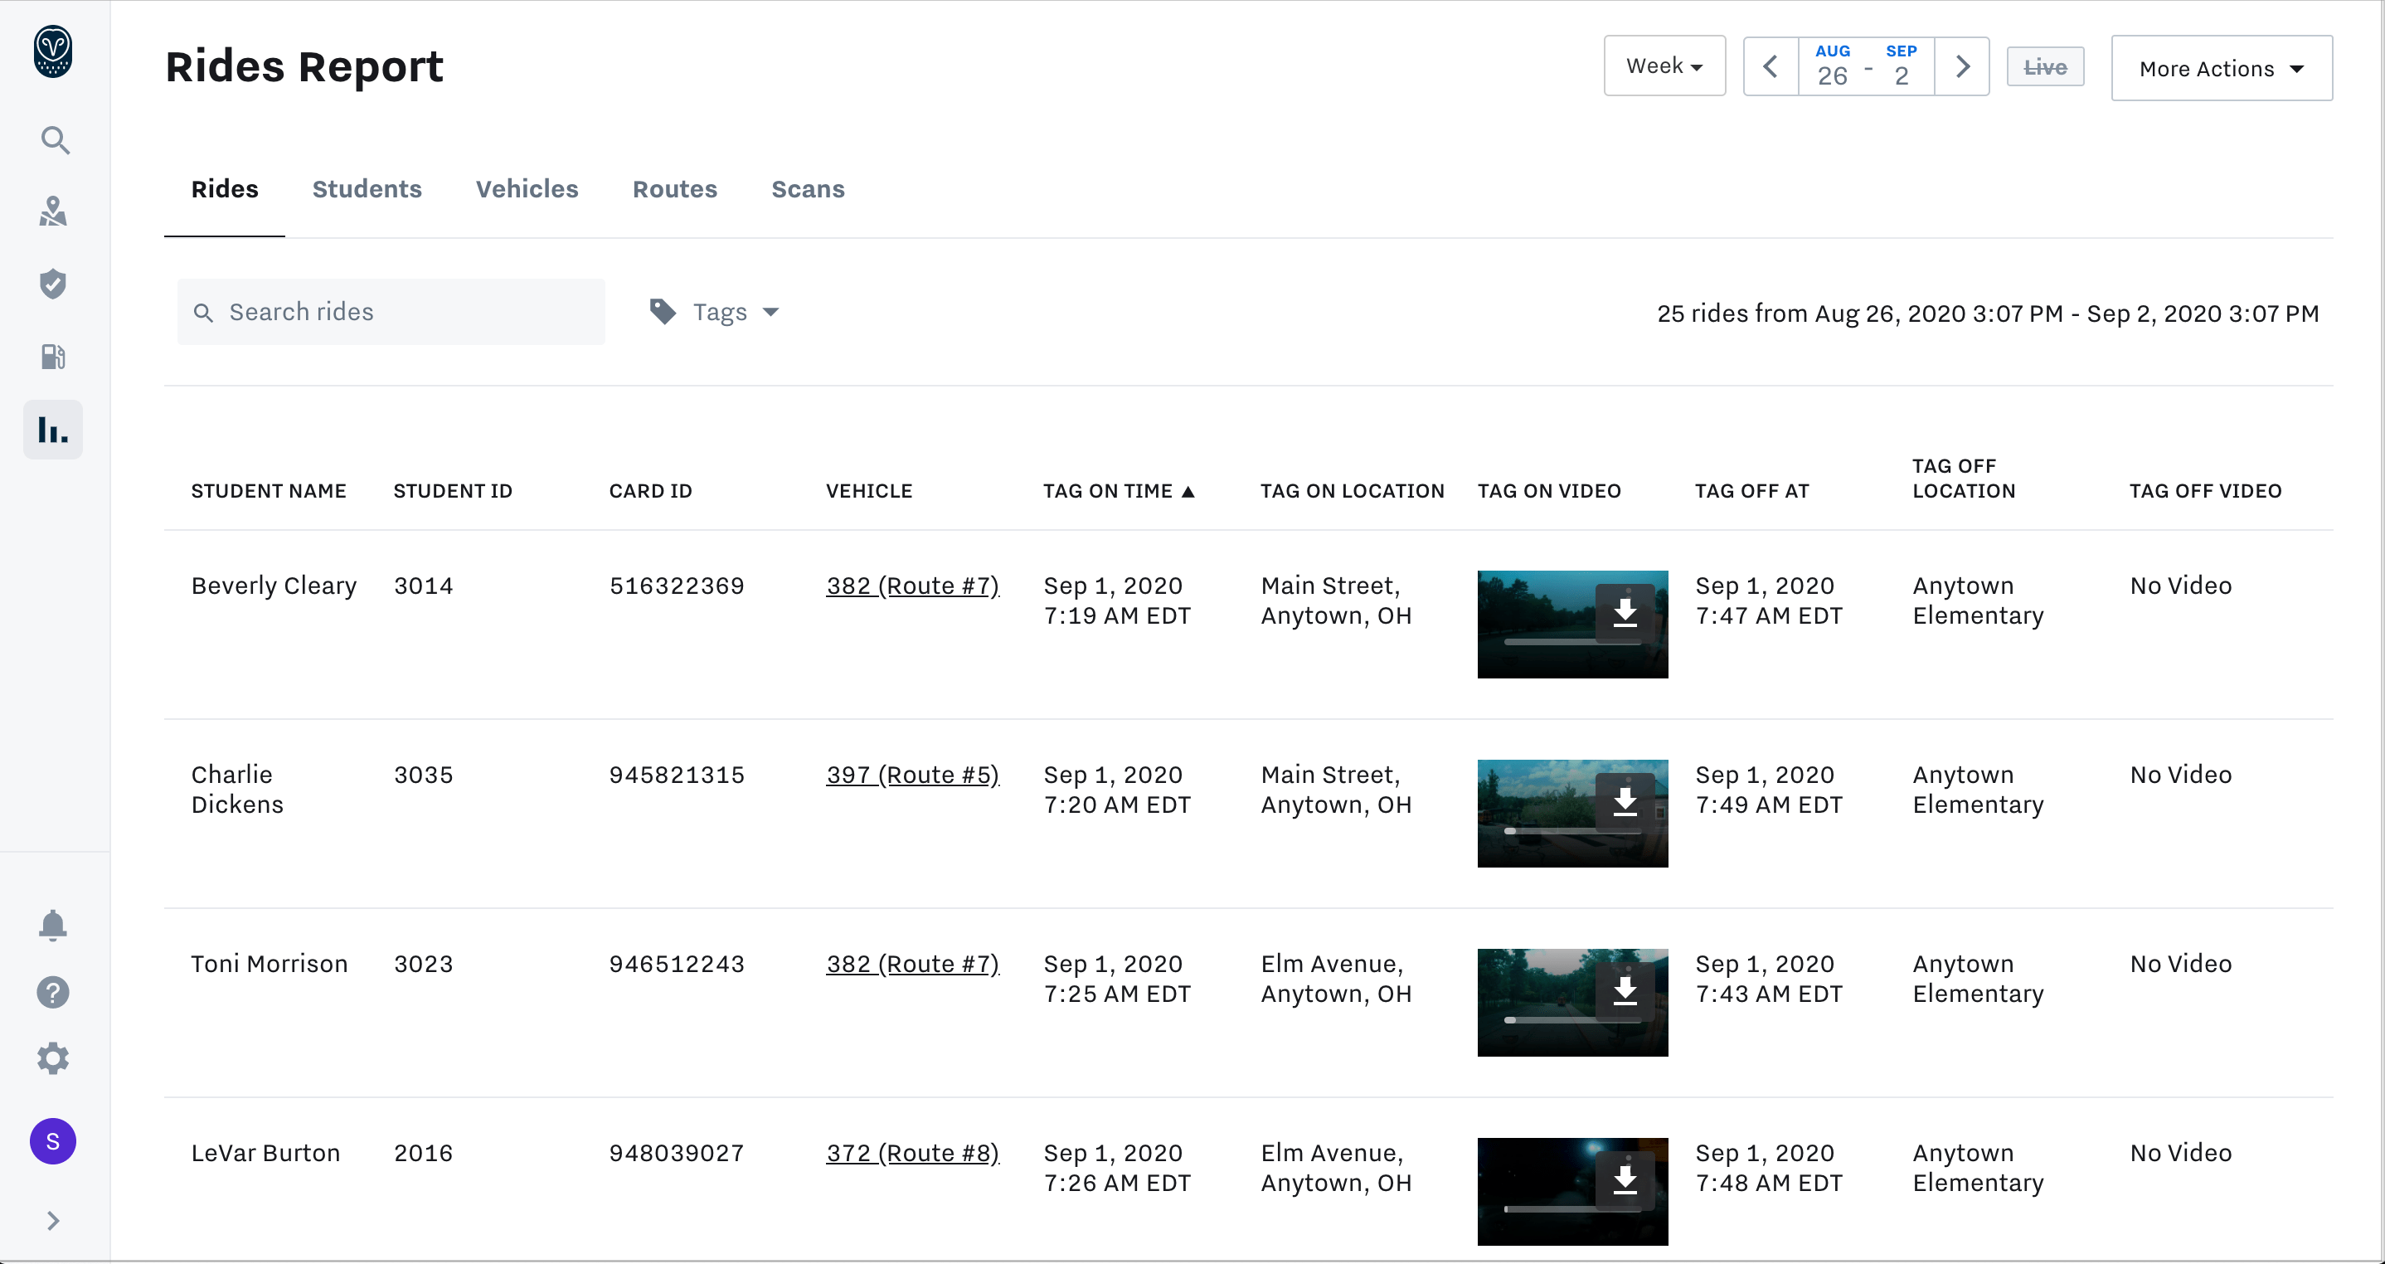Open the safety shield icon in the sidebar
Screen dimensions: 2385x1264
(53, 284)
